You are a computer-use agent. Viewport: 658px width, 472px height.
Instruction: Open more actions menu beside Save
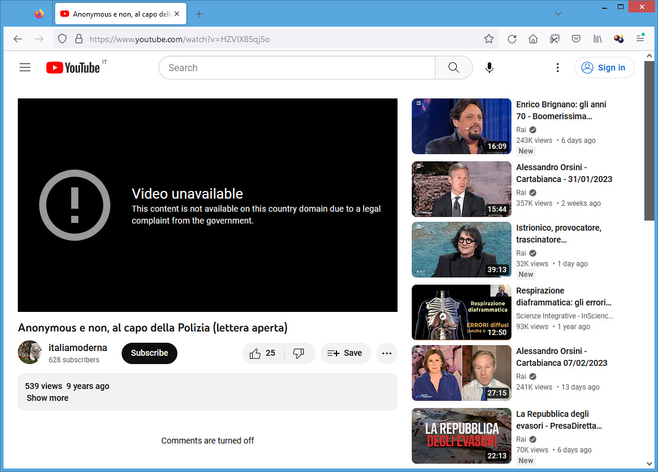(387, 353)
